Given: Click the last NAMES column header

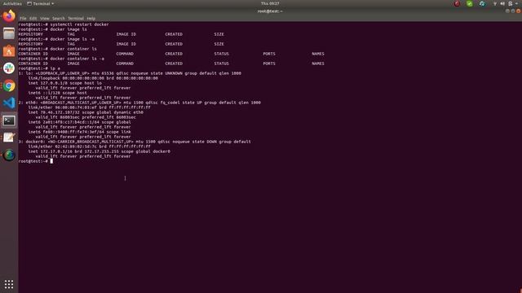Looking at the screenshot, I should (318, 63).
